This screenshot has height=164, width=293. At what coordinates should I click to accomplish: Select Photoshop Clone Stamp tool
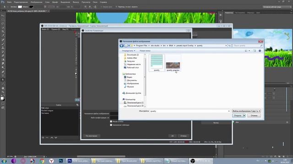(3, 48)
